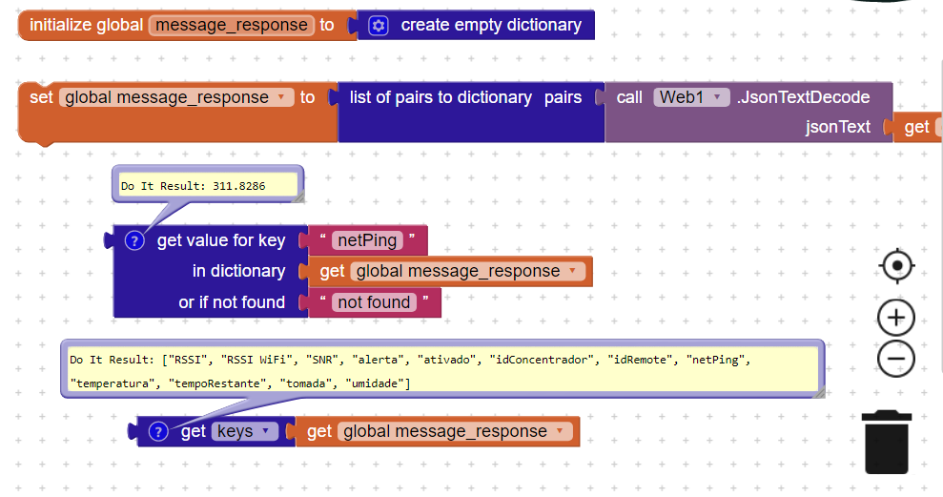Click the trash can icon
The width and height of the screenshot is (943, 497).
tap(887, 442)
